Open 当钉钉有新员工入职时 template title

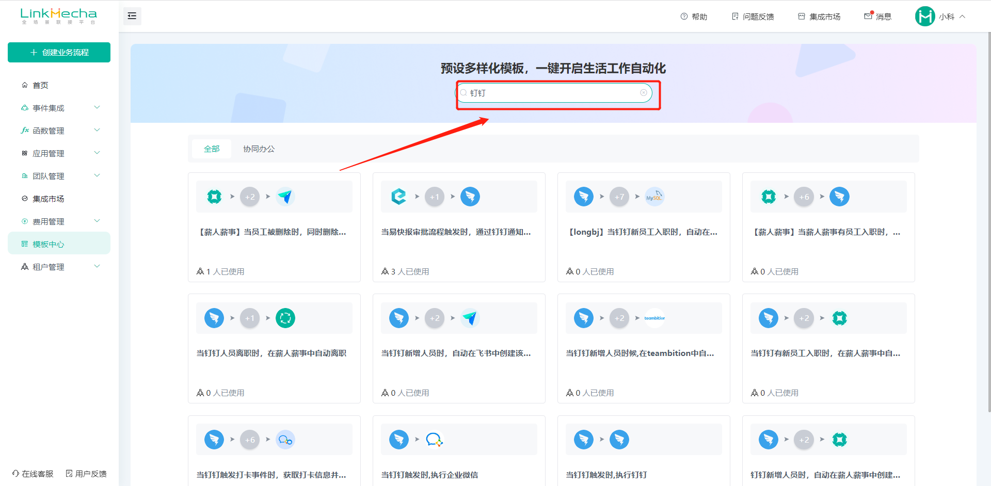(825, 353)
